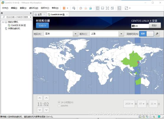Screen dimensions: 164x119
Task: Toggle the 网络时间 network time switch
Action: pos(147,34)
